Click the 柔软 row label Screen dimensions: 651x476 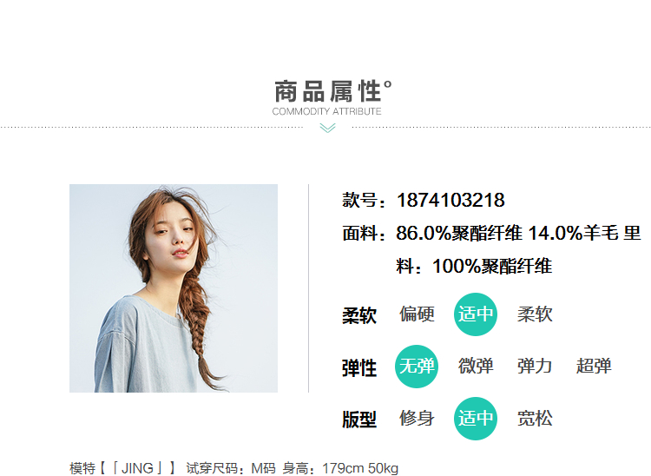(359, 315)
